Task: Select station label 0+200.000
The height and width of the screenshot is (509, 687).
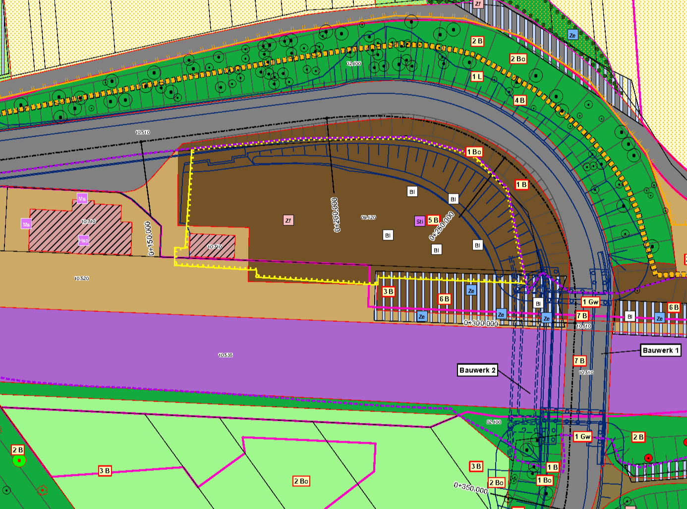Action: click(336, 214)
